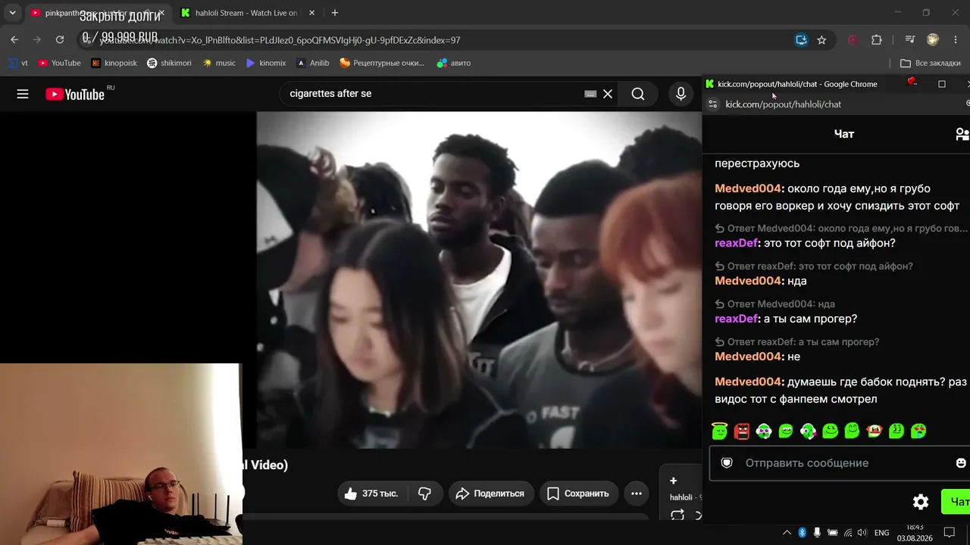Switch the ENG input language
This screenshot has width=970, height=545.
[x=881, y=533]
